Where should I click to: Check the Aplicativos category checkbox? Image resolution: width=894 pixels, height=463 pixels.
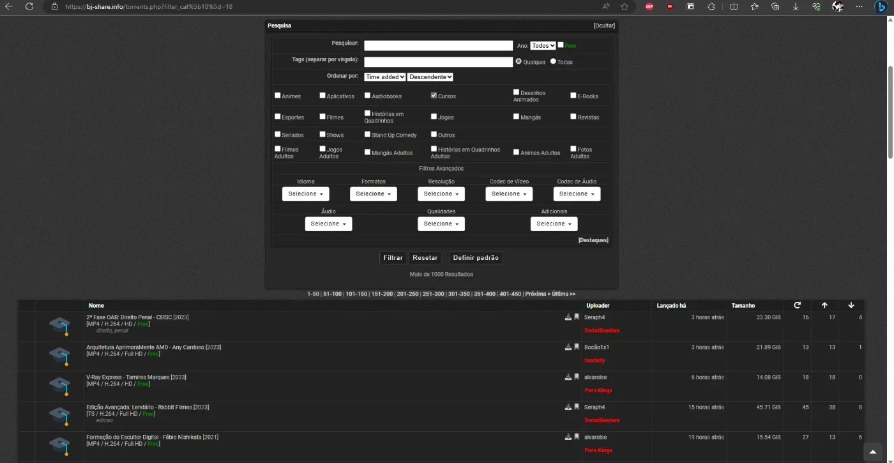[322, 95]
